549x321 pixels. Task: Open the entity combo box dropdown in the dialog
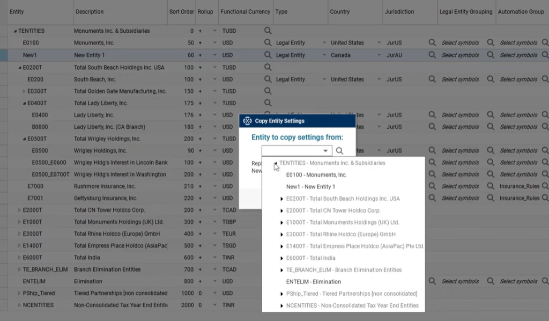tap(325, 151)
